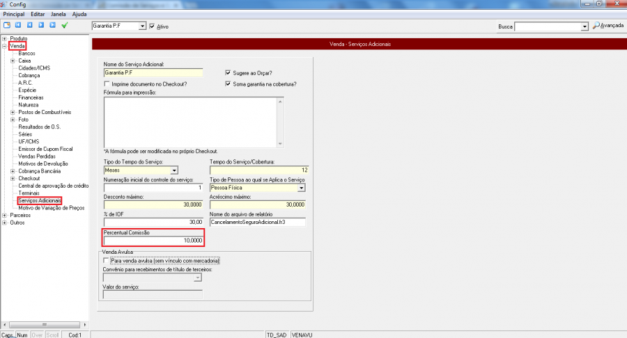Select Emissor de Cupom Fiscal item
627x338 pixels.
pyautogui.click(x=45, y=149)
